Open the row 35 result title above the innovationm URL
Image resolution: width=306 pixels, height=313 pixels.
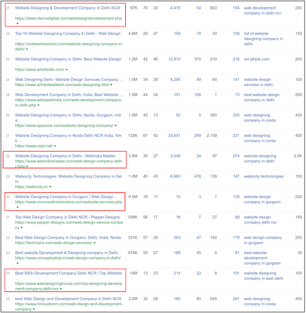[x=68, y=299]
